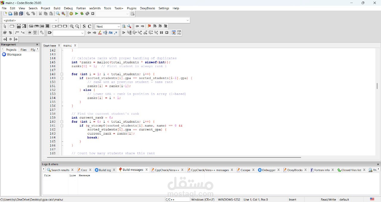Collapse the for loop fold at line 148

pos(62,74)
